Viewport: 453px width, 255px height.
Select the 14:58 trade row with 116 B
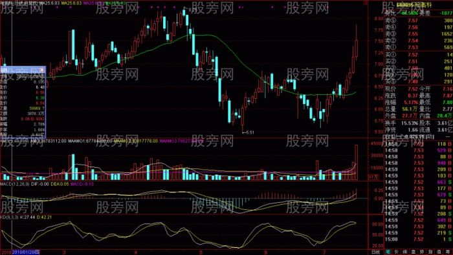point(419,144)
